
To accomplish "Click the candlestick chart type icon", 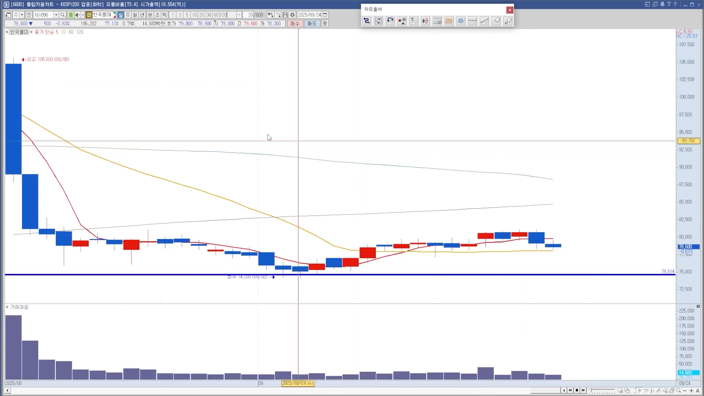I will [x=425, y=21].
